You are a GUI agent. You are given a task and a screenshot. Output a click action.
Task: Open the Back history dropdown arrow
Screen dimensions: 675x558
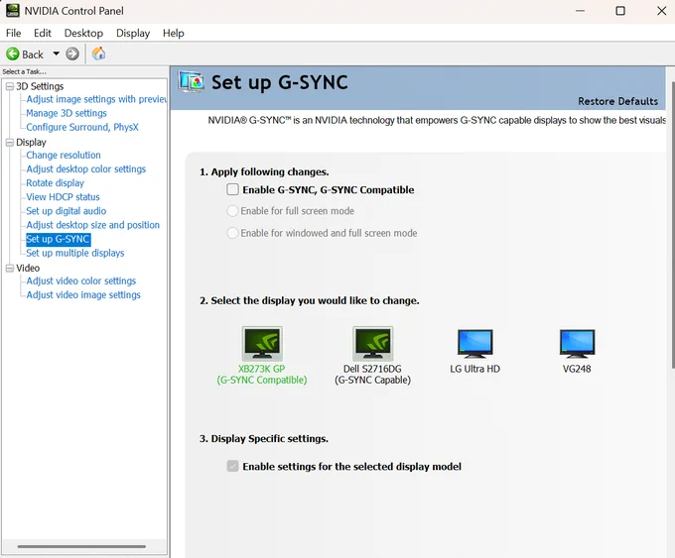point(56,54)
